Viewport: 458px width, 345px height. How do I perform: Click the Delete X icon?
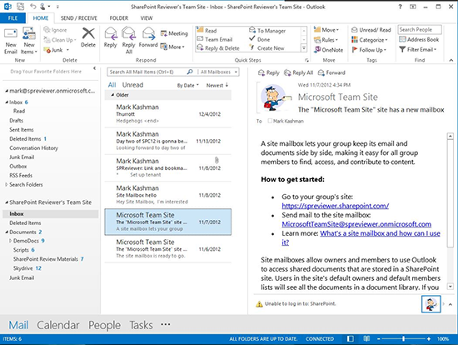point(88,33)
